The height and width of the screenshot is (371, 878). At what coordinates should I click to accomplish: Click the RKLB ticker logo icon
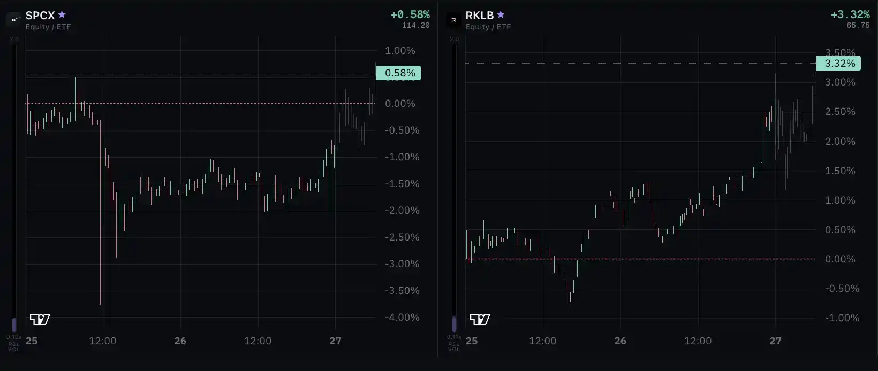453,20
